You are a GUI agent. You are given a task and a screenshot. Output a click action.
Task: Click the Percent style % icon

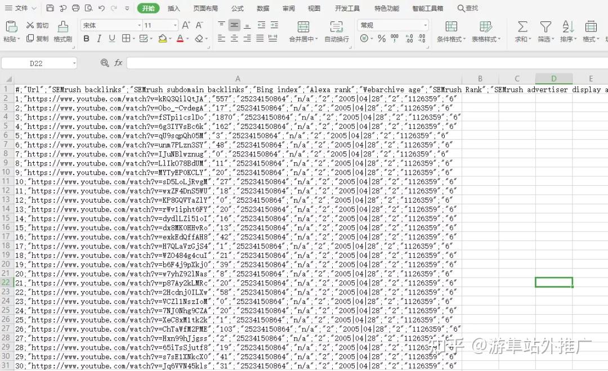point(382,38)
